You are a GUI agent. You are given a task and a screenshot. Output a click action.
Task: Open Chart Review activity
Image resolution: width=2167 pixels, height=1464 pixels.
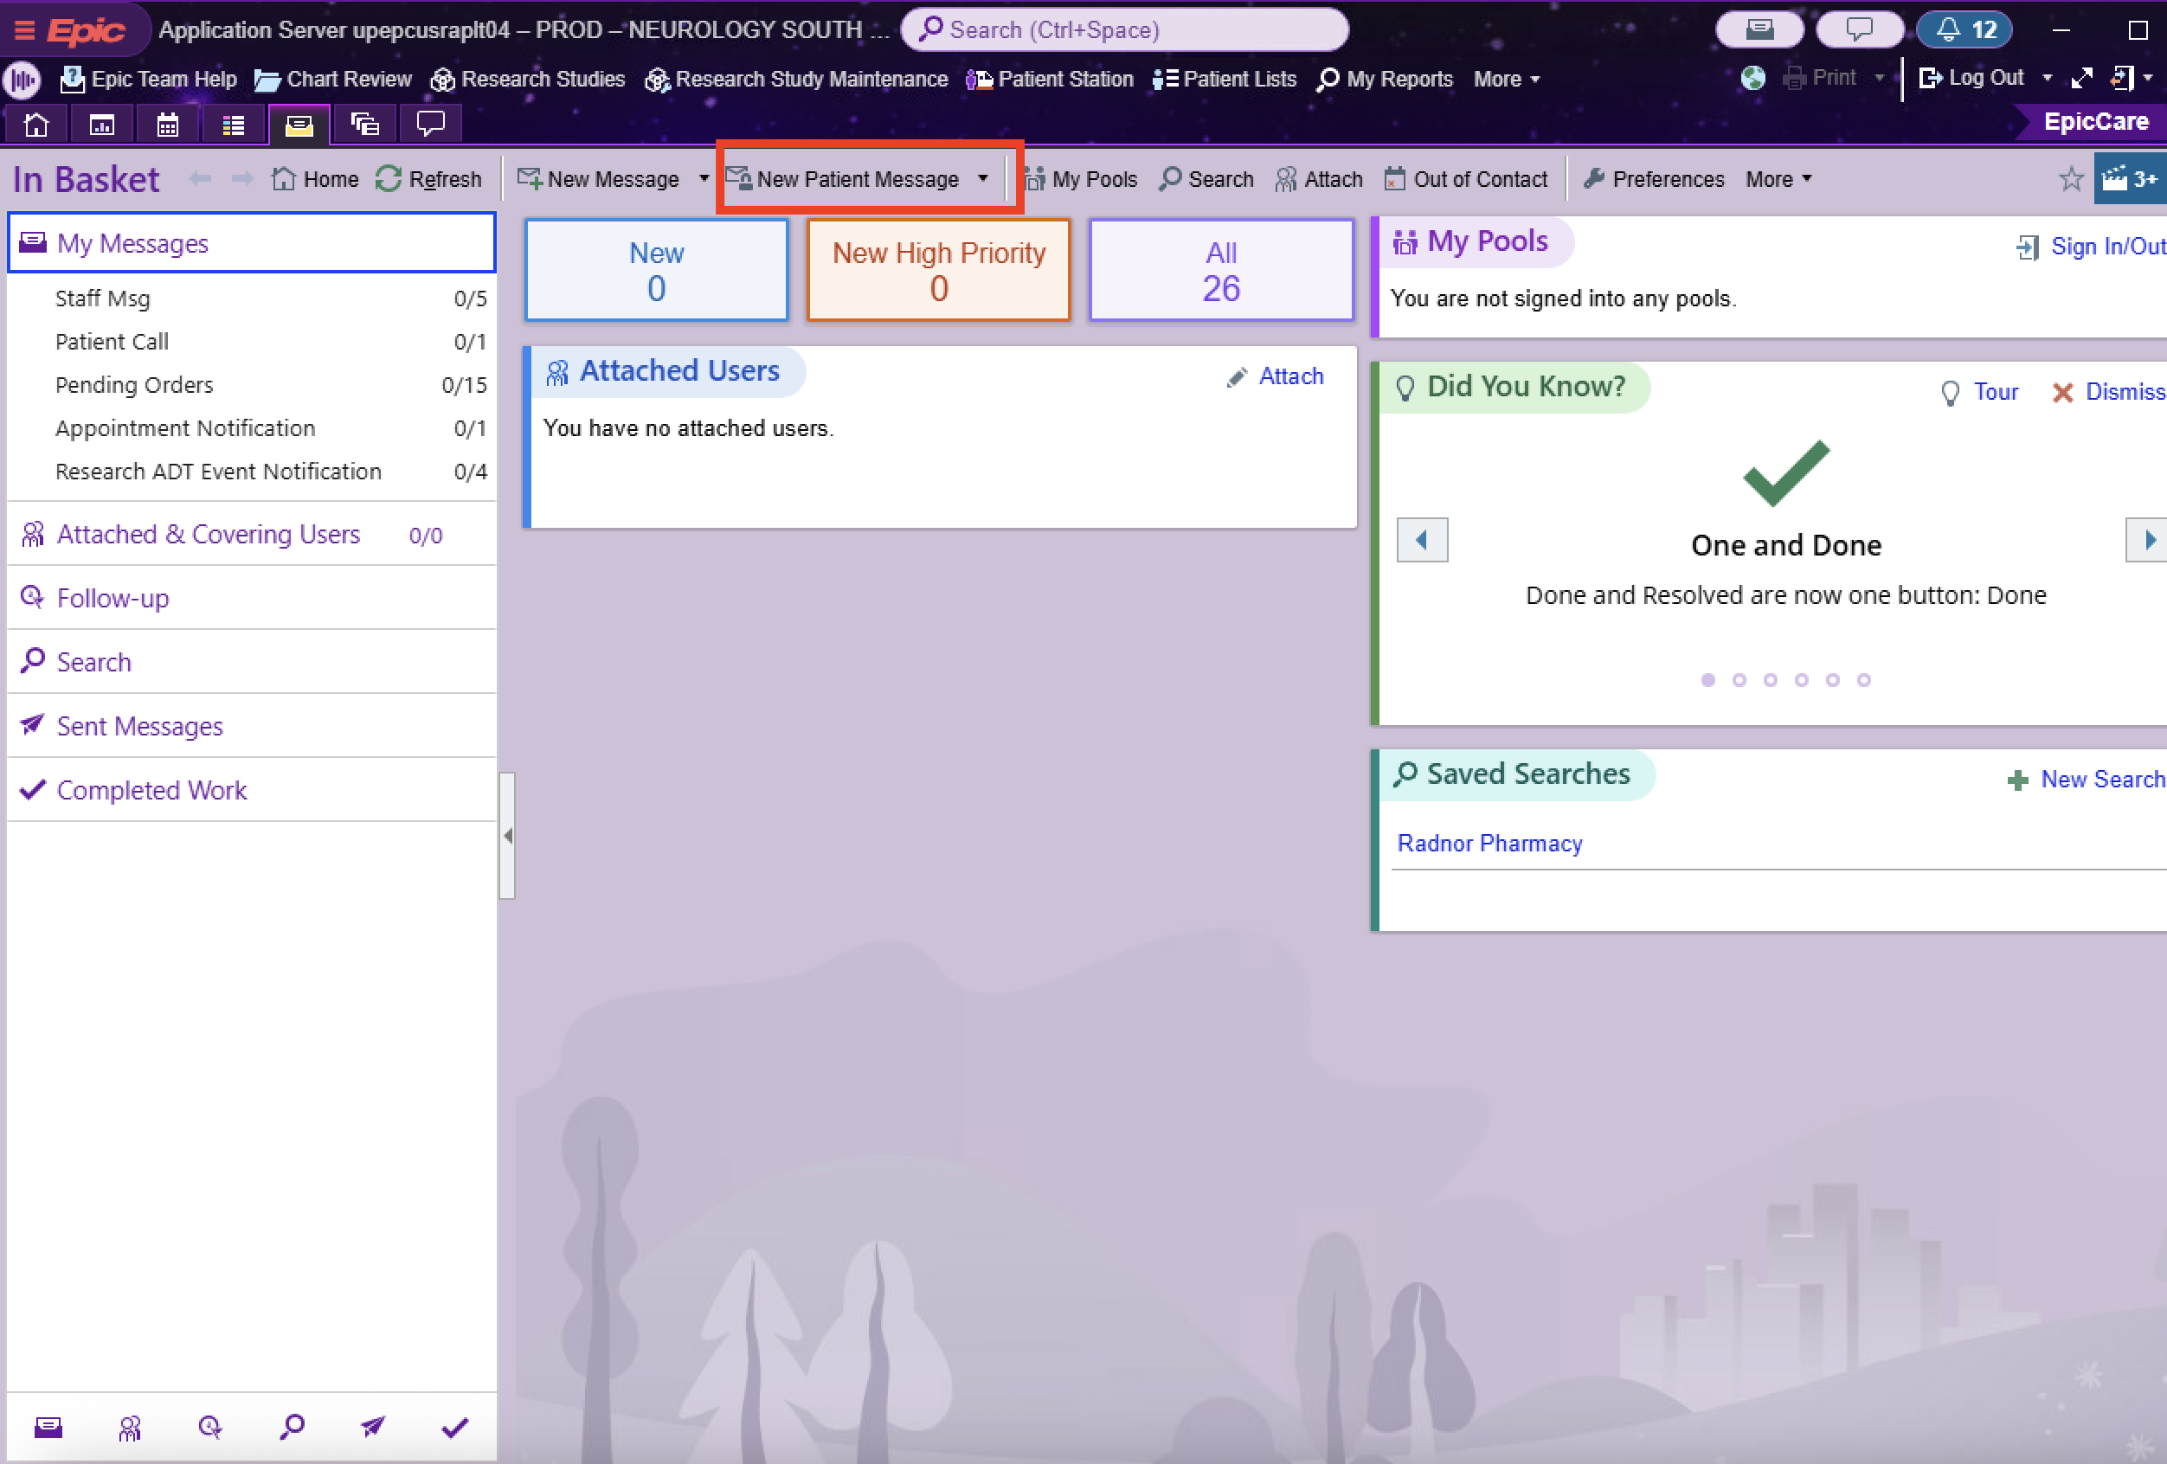pyautogui.click(x=333, y=80)
